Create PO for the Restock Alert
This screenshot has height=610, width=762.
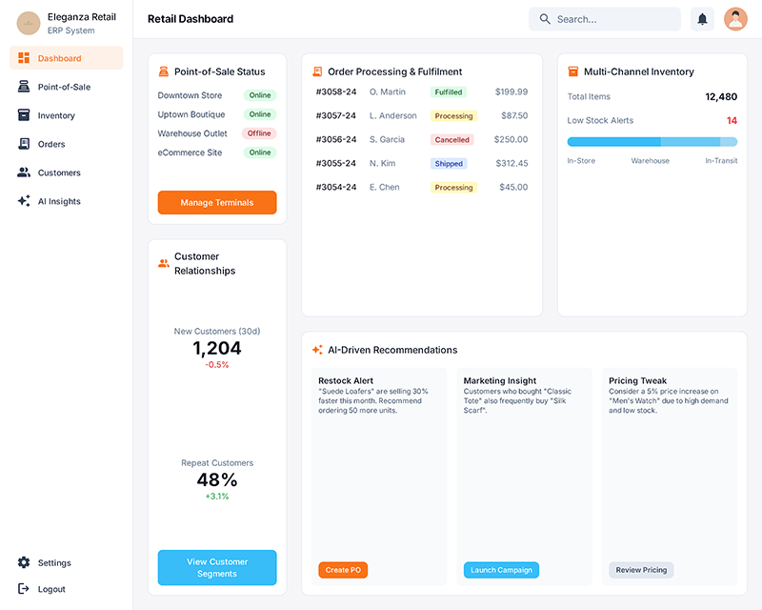342,569
